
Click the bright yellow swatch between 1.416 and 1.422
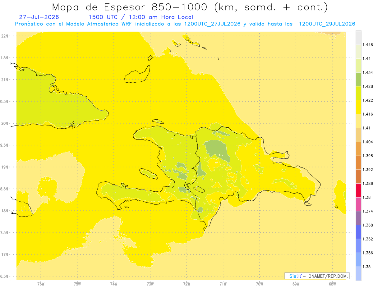click(358, 107)
